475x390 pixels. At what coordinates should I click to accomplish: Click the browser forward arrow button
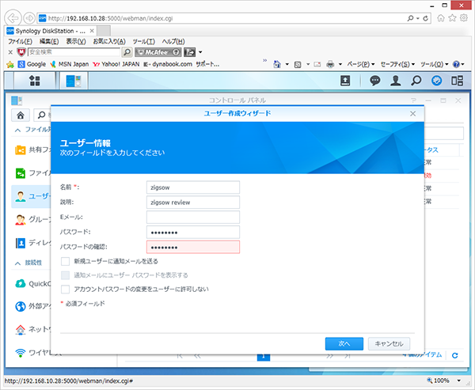[x=29, y=18]
